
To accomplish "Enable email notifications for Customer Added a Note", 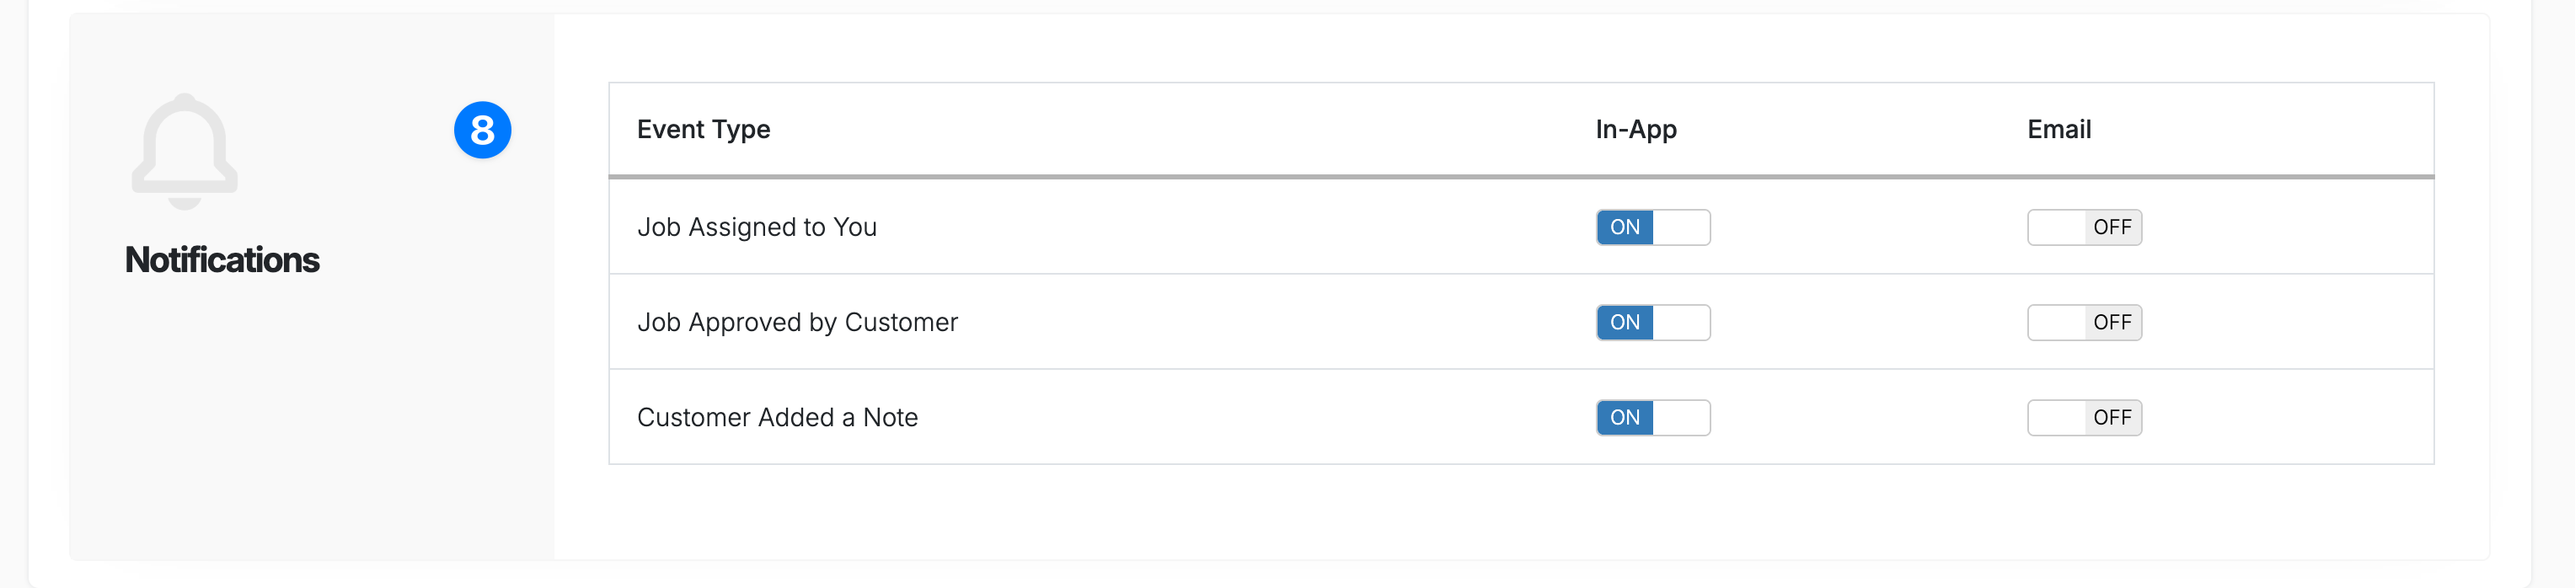I will coord(2085,417).
